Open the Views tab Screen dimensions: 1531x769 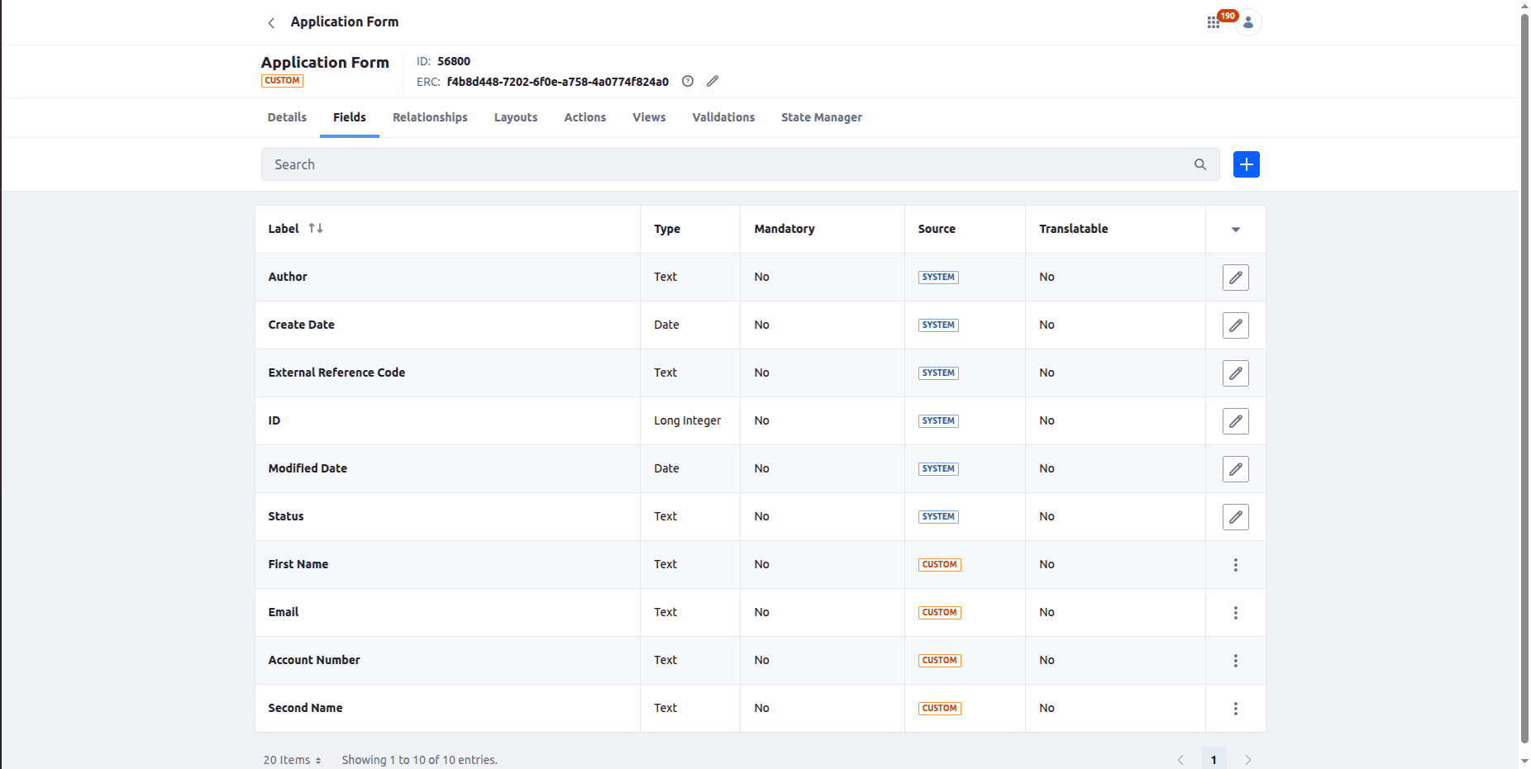649,117
